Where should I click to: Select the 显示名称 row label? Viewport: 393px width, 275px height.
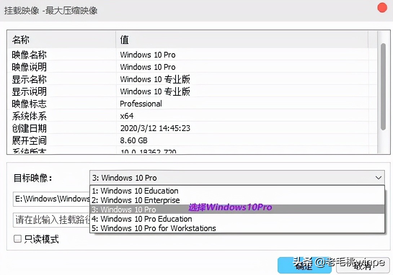[29, 79]
